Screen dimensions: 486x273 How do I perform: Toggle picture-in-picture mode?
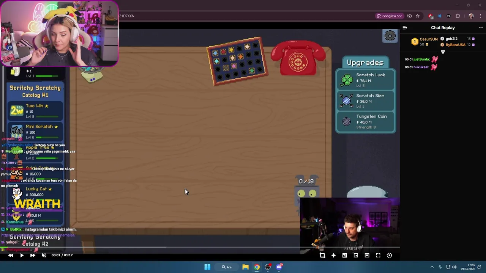(356, 255)
